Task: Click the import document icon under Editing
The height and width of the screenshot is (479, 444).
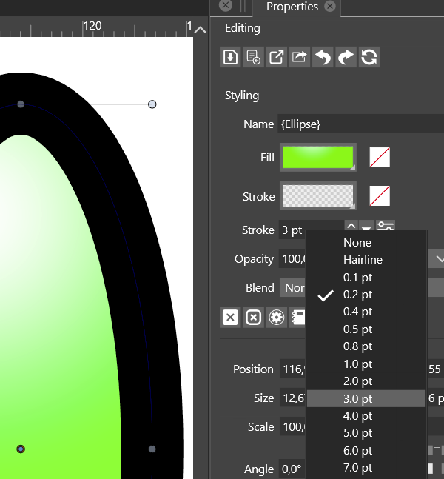Action: coord(230,57)
